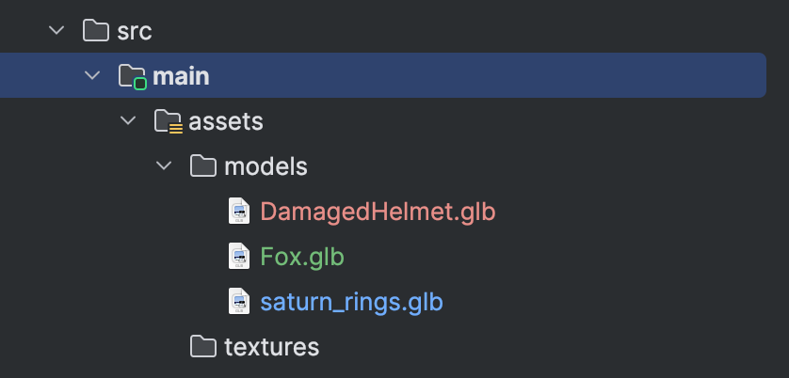
Task: Click the highlighted main row label
Action: coord(181,76)
